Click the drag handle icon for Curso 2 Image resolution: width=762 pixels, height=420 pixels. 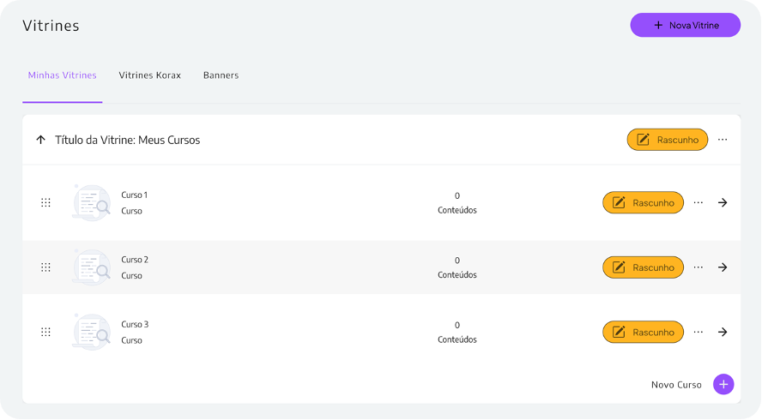tap(45, 267)
